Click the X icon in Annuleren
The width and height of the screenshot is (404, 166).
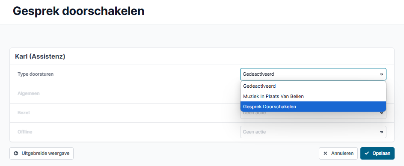coord(325,153)
